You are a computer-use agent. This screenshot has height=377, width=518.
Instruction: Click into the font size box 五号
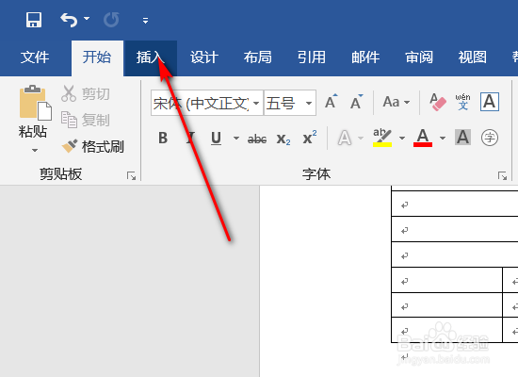tap(283, 103)
